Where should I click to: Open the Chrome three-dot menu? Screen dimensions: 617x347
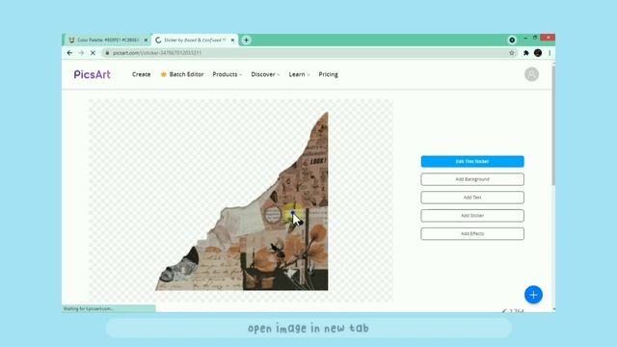pyautogui.click(x=550, y=53)
